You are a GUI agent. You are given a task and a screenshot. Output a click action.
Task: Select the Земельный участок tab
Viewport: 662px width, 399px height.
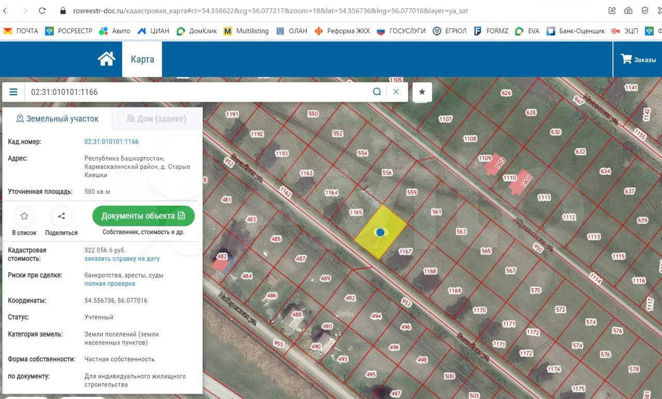57,119
